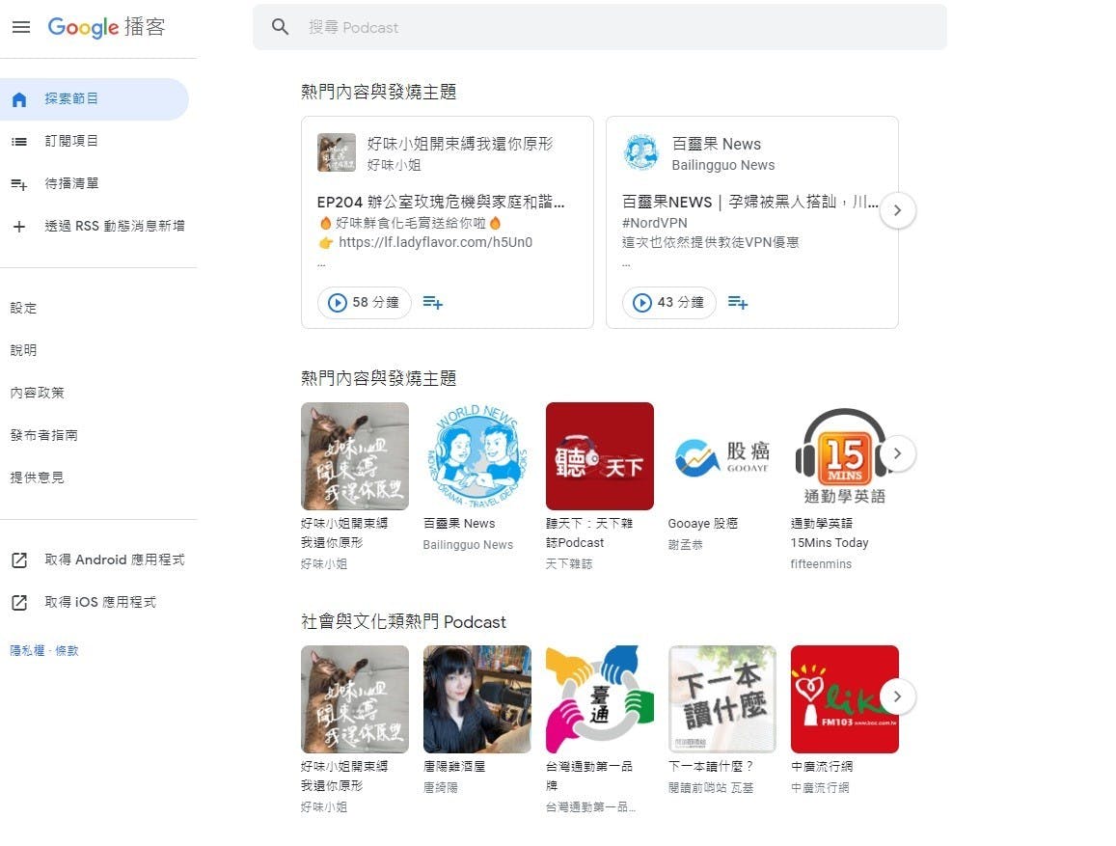Open 內容政策 link
The width and height of the screenshot is (1116, 846).
click(x=37, y=393)
